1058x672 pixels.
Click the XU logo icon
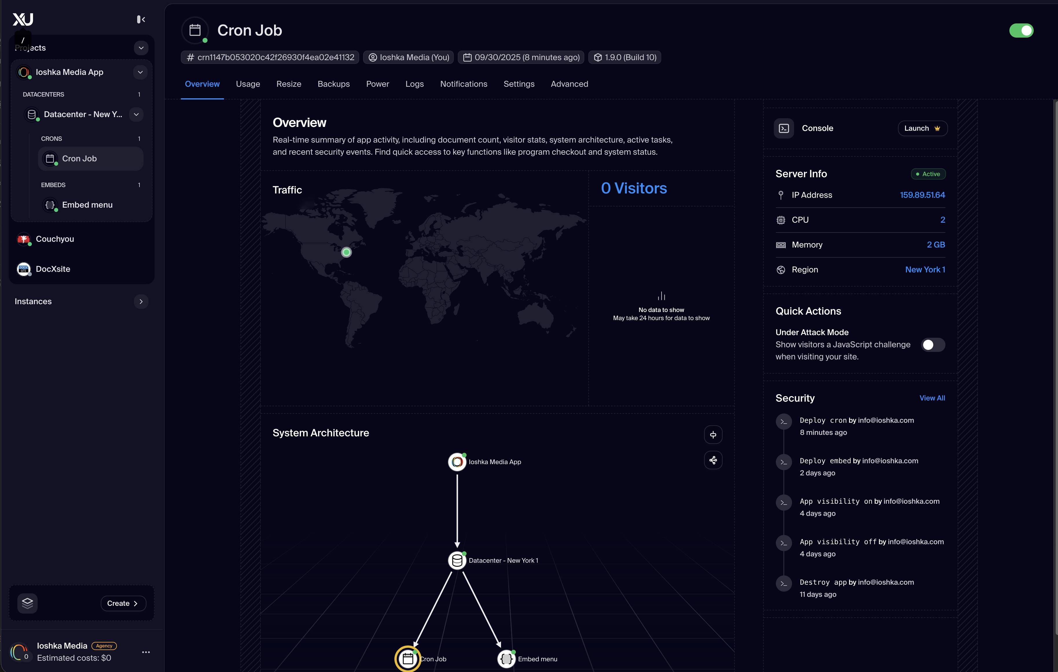tap(23, 19)
